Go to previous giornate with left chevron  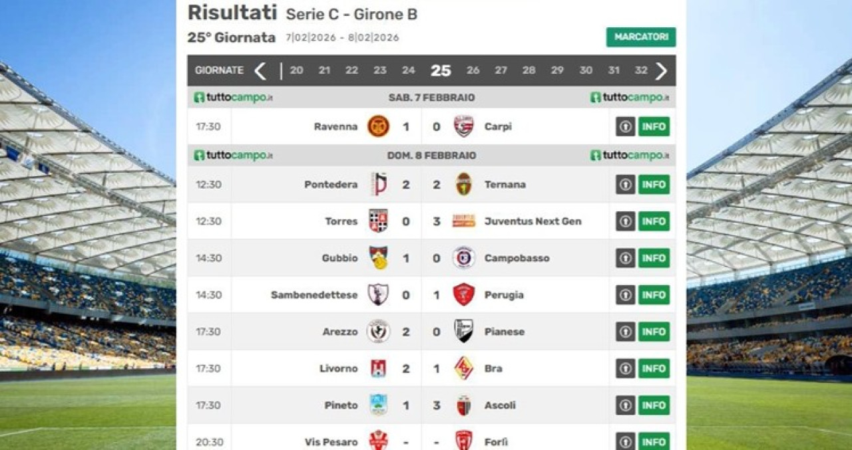click(x=260, y=70)
